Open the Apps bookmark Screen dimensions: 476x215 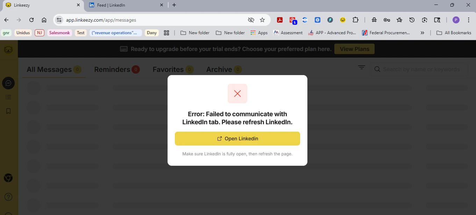pyautogui.click(x=259, y=33)
